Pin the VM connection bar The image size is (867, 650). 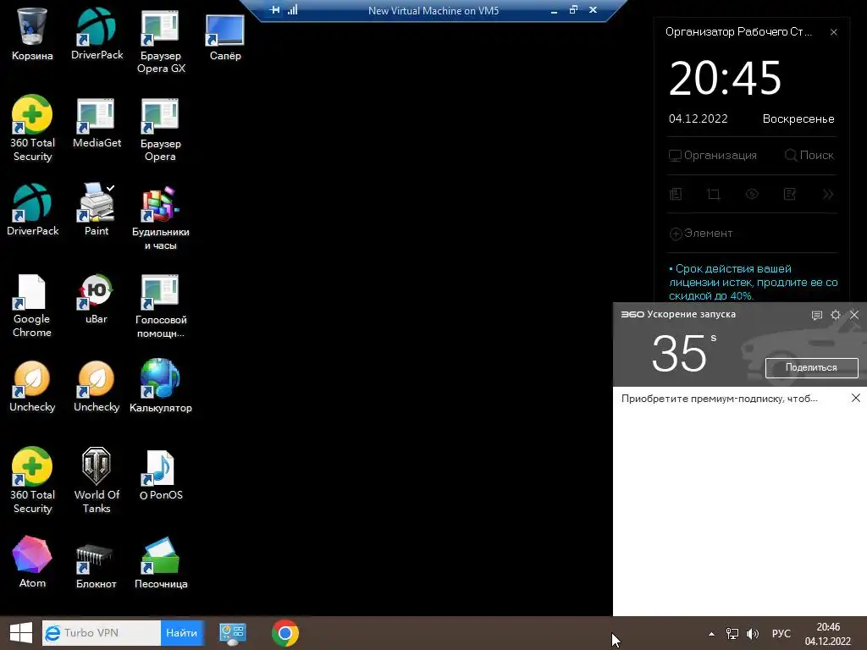275,10
